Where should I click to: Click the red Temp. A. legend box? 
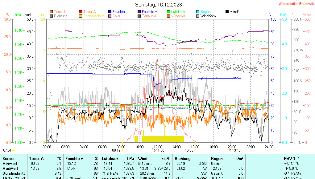pyautogui.click(x=81, y=12)
